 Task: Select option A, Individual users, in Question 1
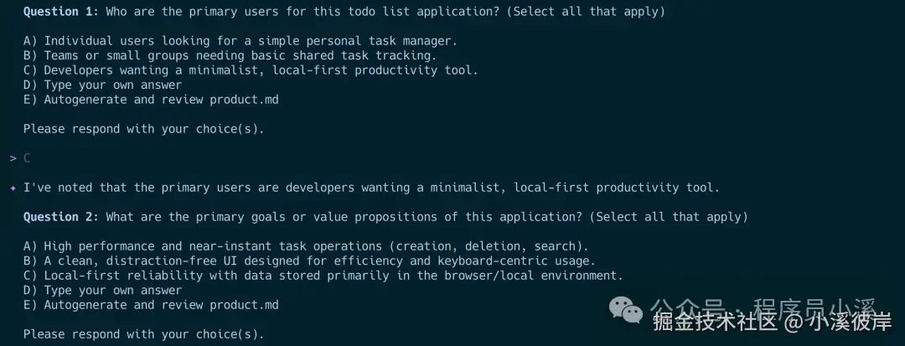click(240, 41)
